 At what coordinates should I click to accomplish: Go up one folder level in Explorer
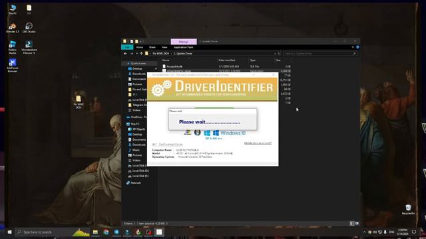pyautogui.click(x=141, y=54)
